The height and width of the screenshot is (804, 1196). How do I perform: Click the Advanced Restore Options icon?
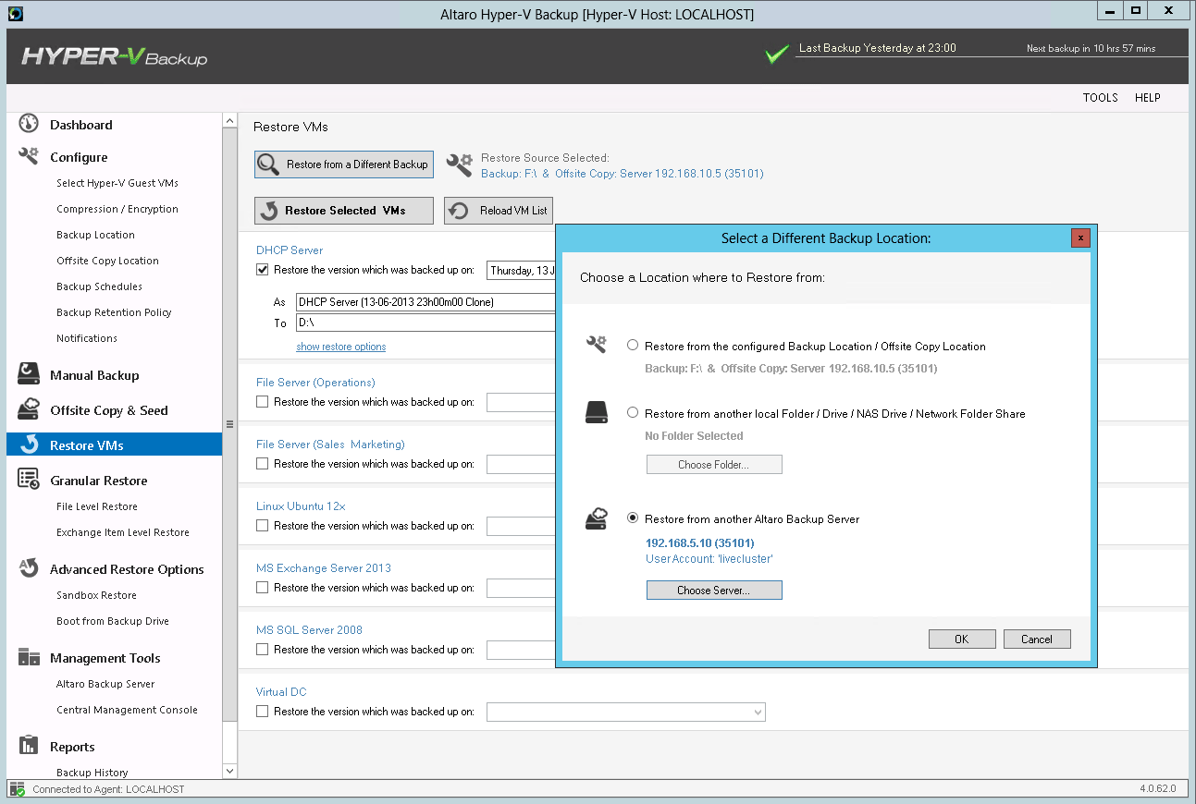(29, 568)
